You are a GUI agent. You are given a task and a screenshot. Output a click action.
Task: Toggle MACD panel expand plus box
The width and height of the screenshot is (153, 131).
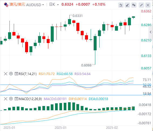pos(16,99)
